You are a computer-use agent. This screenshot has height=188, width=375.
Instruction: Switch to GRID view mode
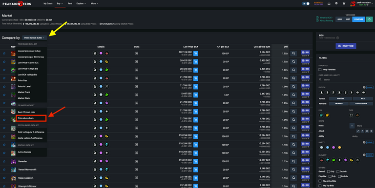pyautogui.click(x=340, y=19)
